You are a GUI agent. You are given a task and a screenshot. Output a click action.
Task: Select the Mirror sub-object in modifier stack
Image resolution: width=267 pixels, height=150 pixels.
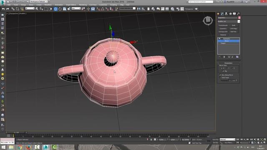229,41
